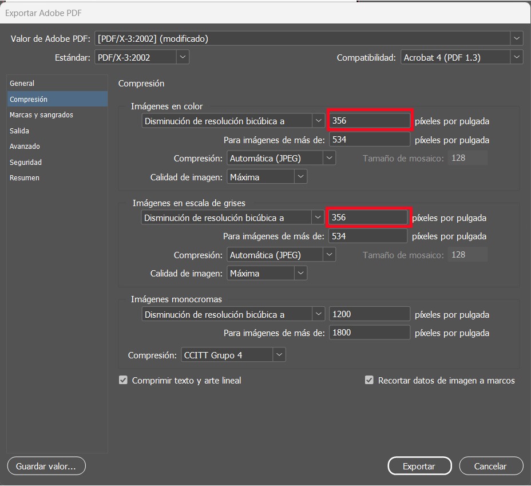
Task: Expand the Estándar PDF/X-3:2002 dropdown
Action: pos(141,57)
